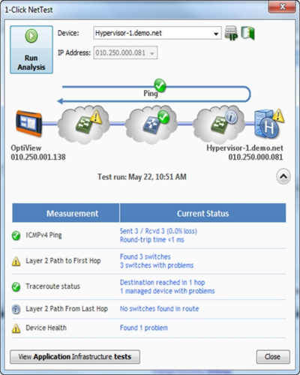This screenshot has height=375, width=300.
Task: Select the last-hop switch cloud with info badge
Action: click(x=219, y=124)
